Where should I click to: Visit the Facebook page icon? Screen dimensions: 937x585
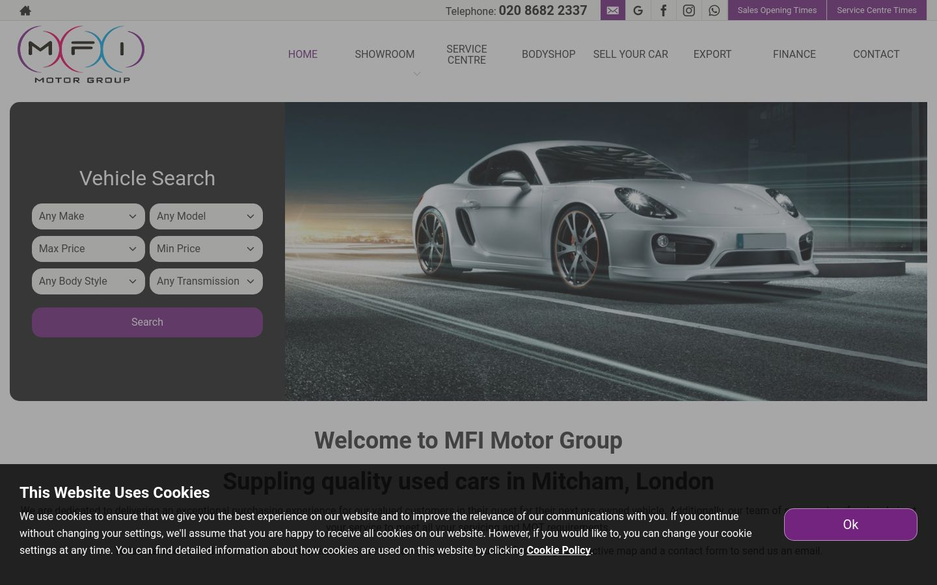click(664, 10)
